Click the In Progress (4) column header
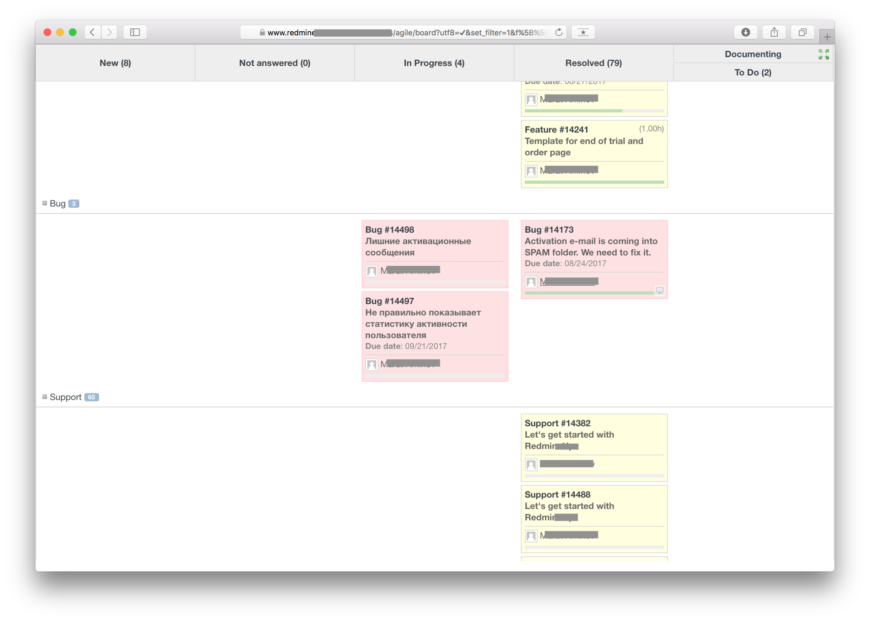The height and width of the screenshot is (622, 870). click(x=434, y=63)
